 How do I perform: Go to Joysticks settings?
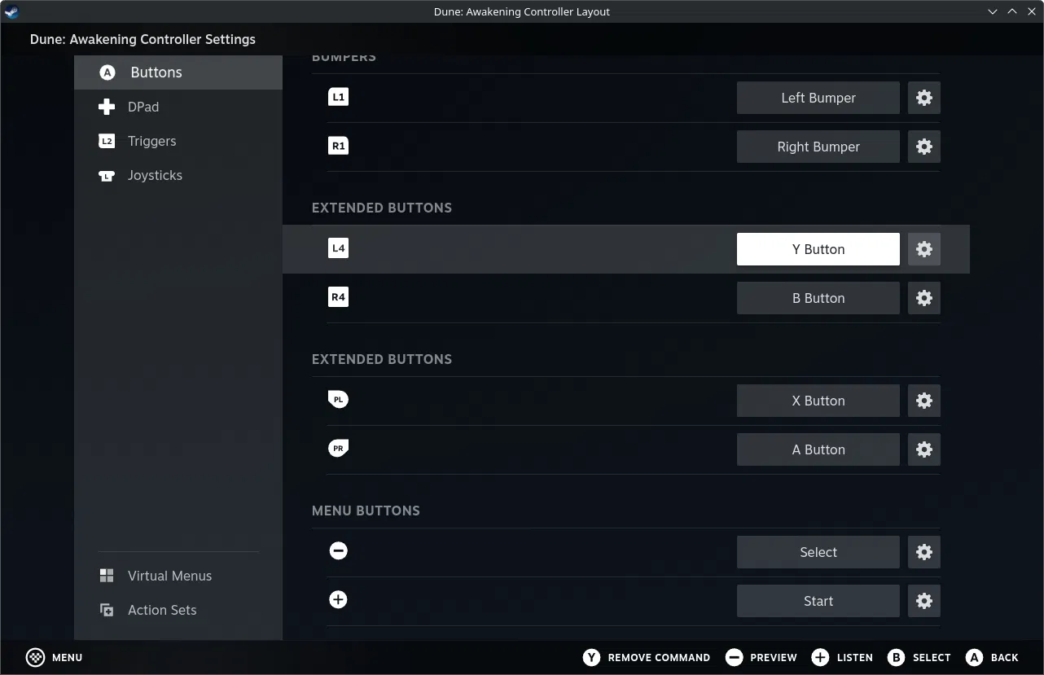(155, 175)
